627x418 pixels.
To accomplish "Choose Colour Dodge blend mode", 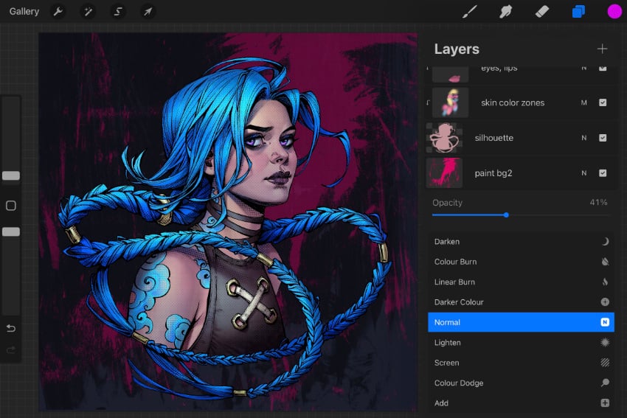I will (x=521, y=383).
